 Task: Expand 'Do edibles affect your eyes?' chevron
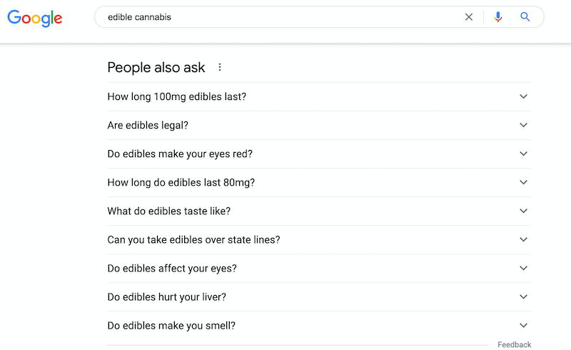[523, 269]
